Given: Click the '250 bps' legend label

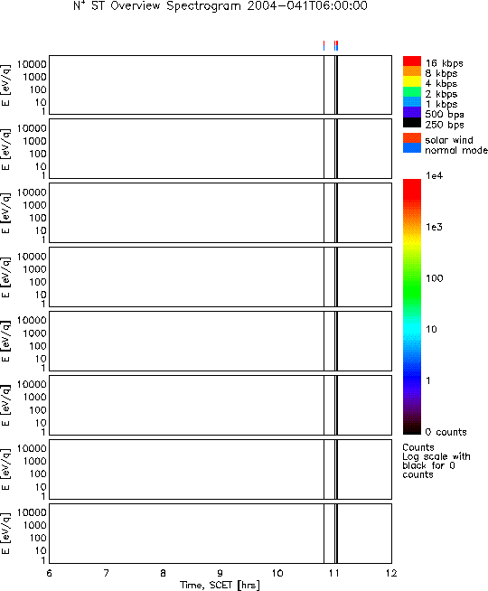Looking at the screenshot, I should (x=445, y=125).
